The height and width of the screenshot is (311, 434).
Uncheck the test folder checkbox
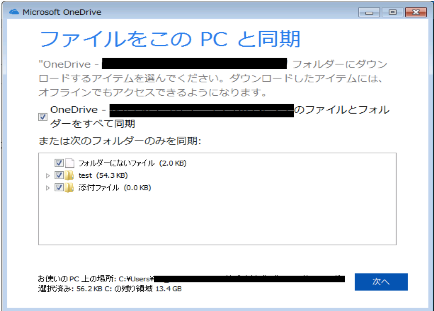pos(59,175)
